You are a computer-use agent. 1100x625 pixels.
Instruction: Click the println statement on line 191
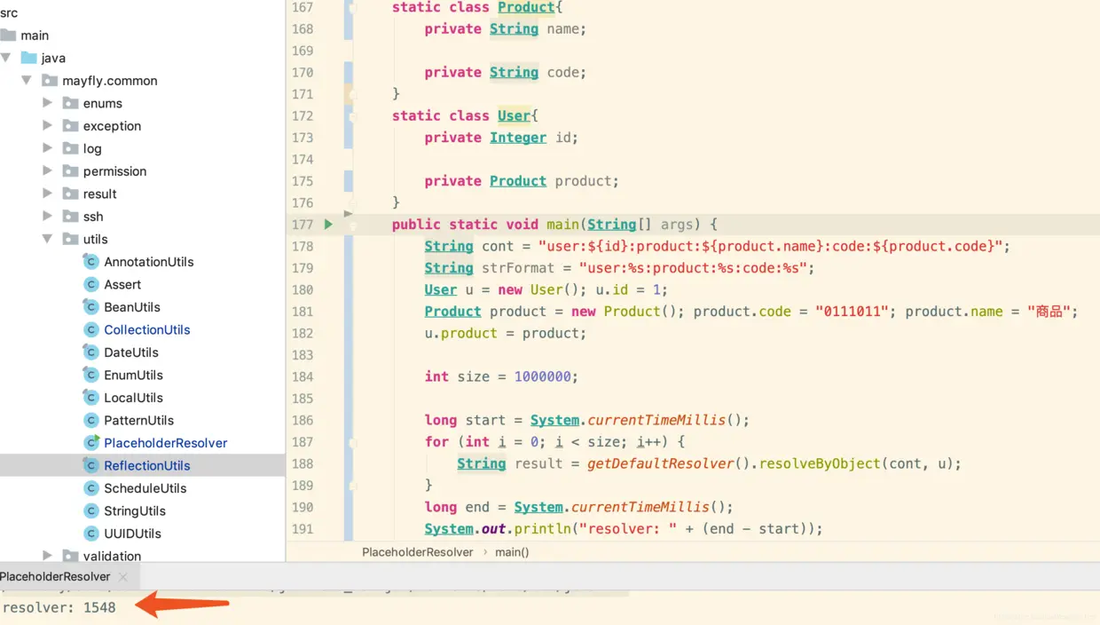tap(624, 529)
